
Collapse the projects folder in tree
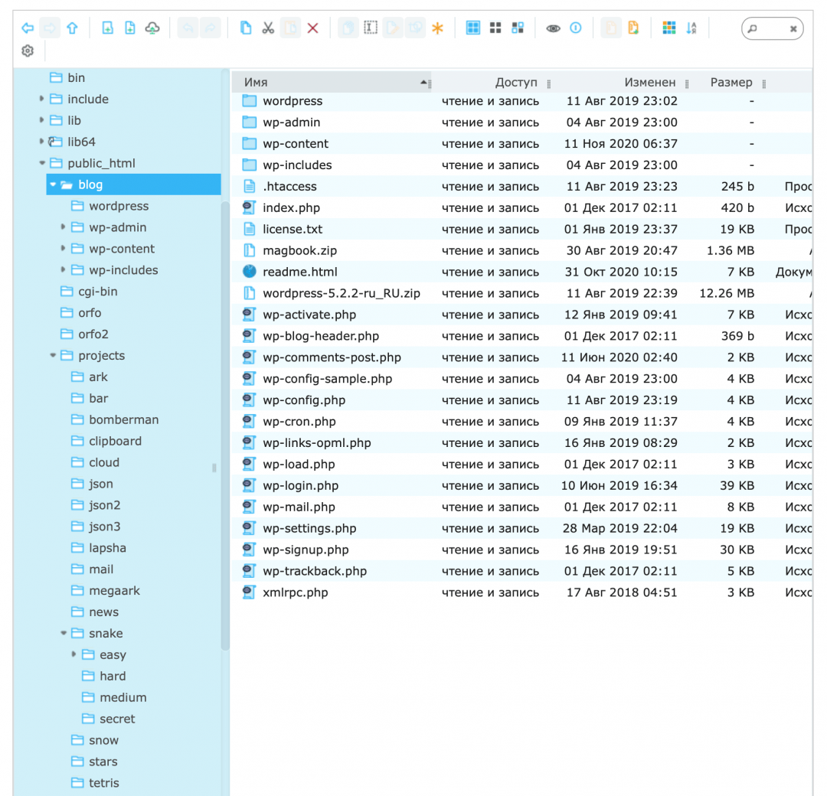(x=53, y=356)
